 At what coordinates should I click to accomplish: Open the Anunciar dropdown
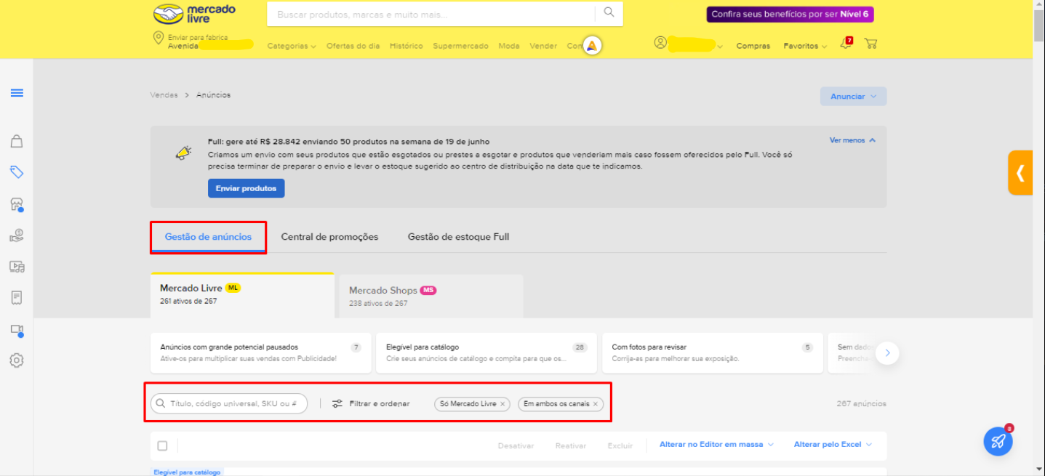pos(852,96)
